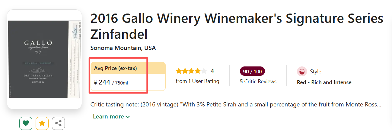Click the Sonoma Mountain, USA region link
Image resolution: width=392 pixels, height=132 pixels.
123,48
